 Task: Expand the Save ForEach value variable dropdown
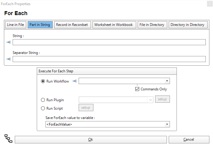coord(167,124)
